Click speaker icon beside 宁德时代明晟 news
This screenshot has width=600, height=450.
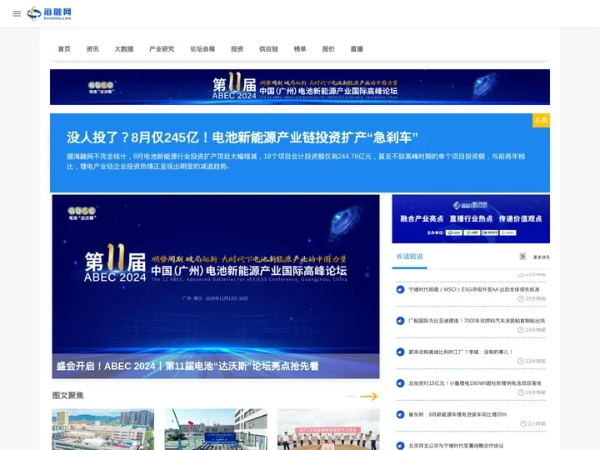coord(400,290)
